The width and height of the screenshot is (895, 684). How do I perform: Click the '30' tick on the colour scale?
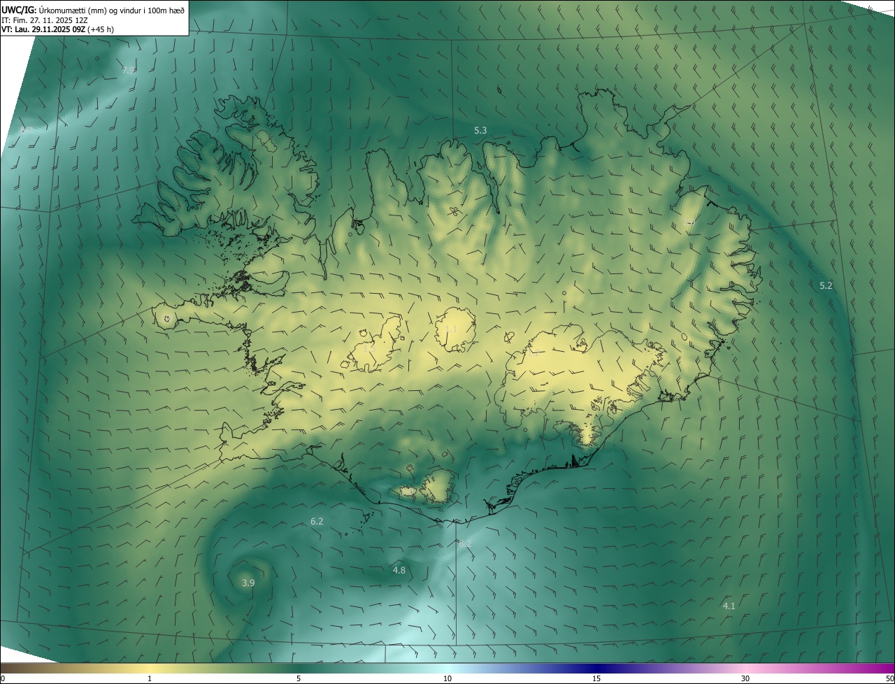pos(745,678)
